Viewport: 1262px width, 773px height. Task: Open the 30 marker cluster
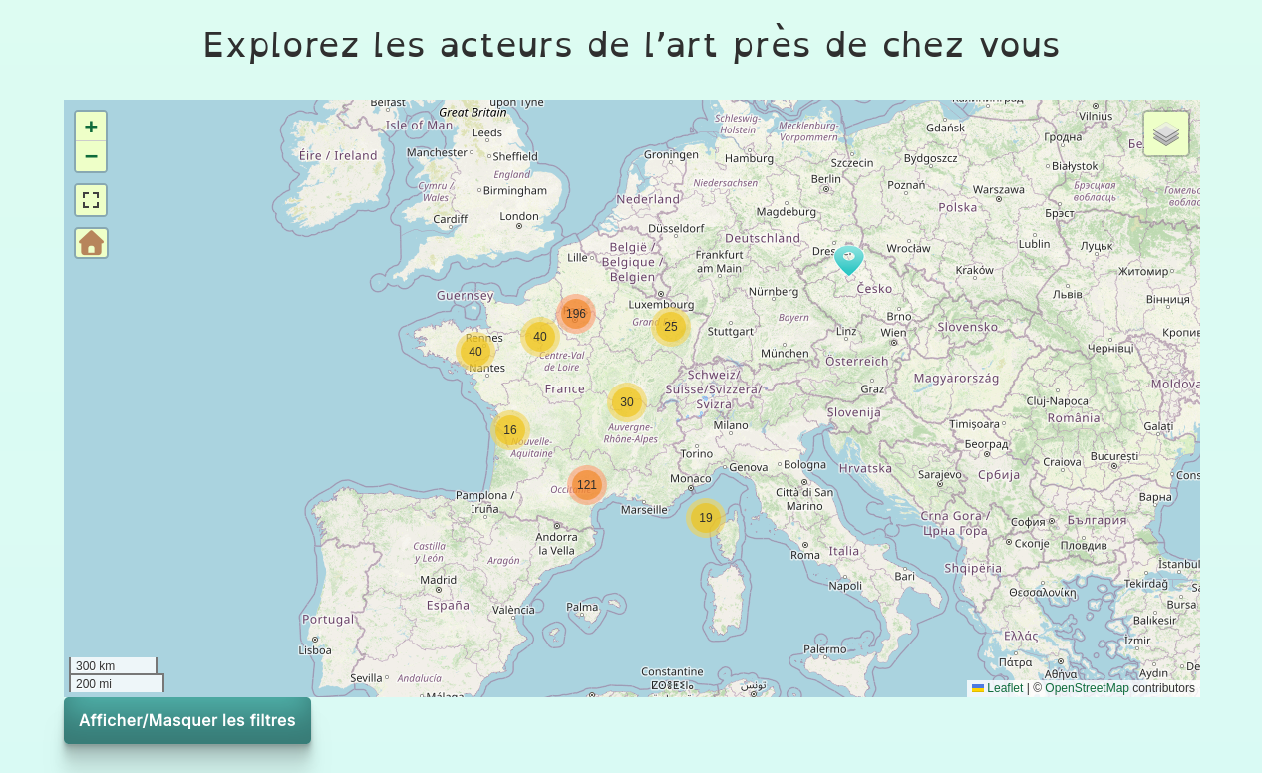click(x=627, y=402)
